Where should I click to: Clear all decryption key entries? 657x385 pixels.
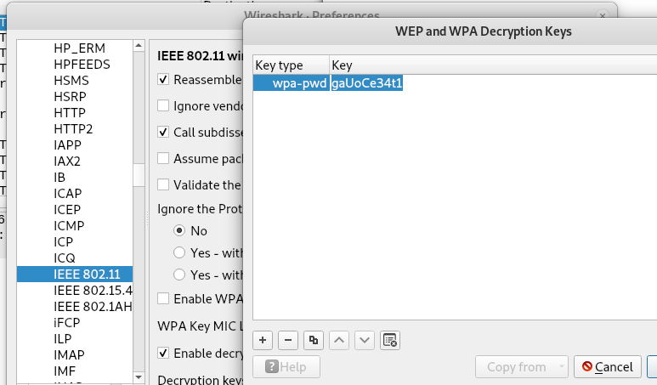(390, 340)
